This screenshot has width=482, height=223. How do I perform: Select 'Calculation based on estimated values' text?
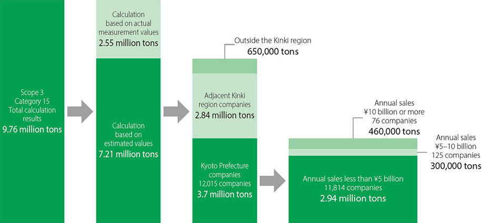coord(128,134)
